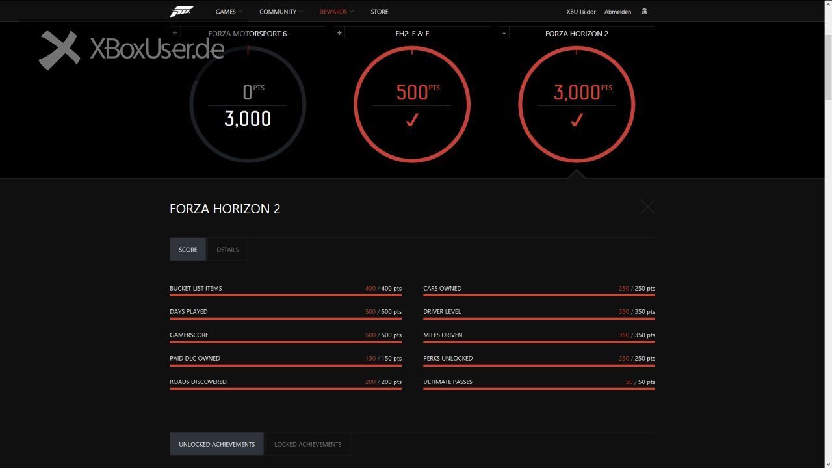Click the Gamerscore label
The width and height of the screenshot is (832, 468).
189,335
